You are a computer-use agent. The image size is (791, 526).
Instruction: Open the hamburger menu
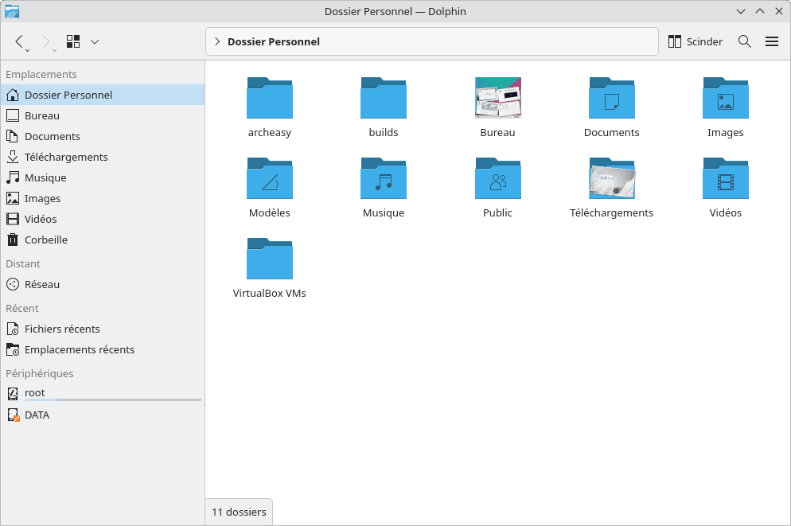click(772, 41)
